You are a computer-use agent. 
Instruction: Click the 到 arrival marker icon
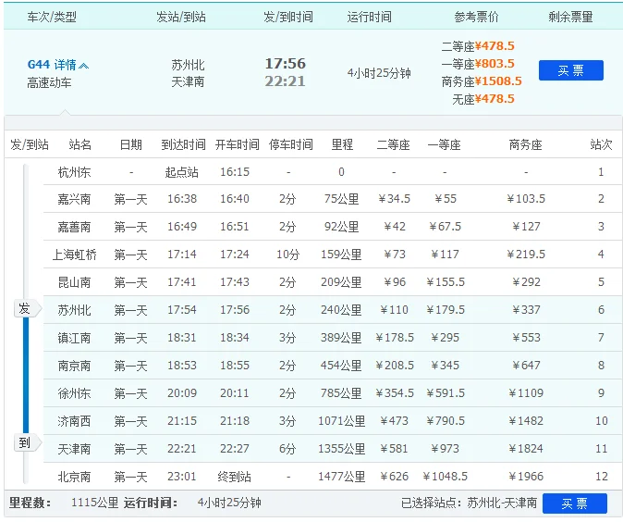tap(25, 443)
